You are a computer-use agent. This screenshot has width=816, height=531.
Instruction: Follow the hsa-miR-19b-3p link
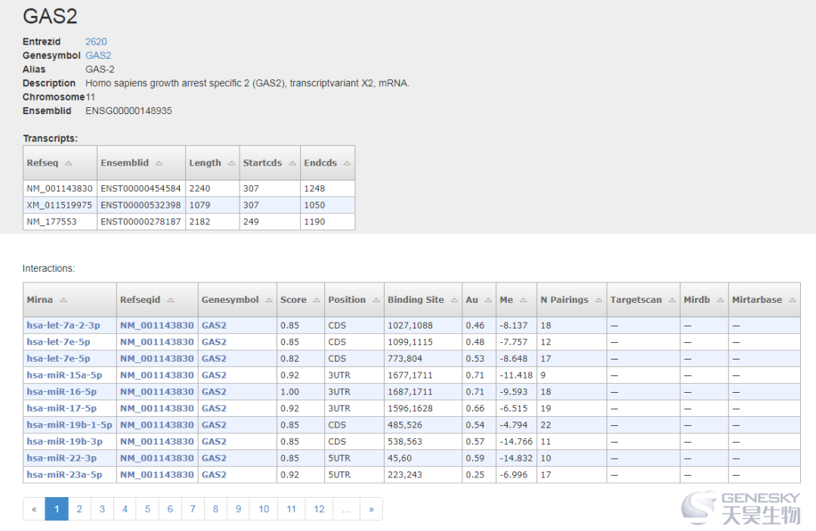(64, 442)
